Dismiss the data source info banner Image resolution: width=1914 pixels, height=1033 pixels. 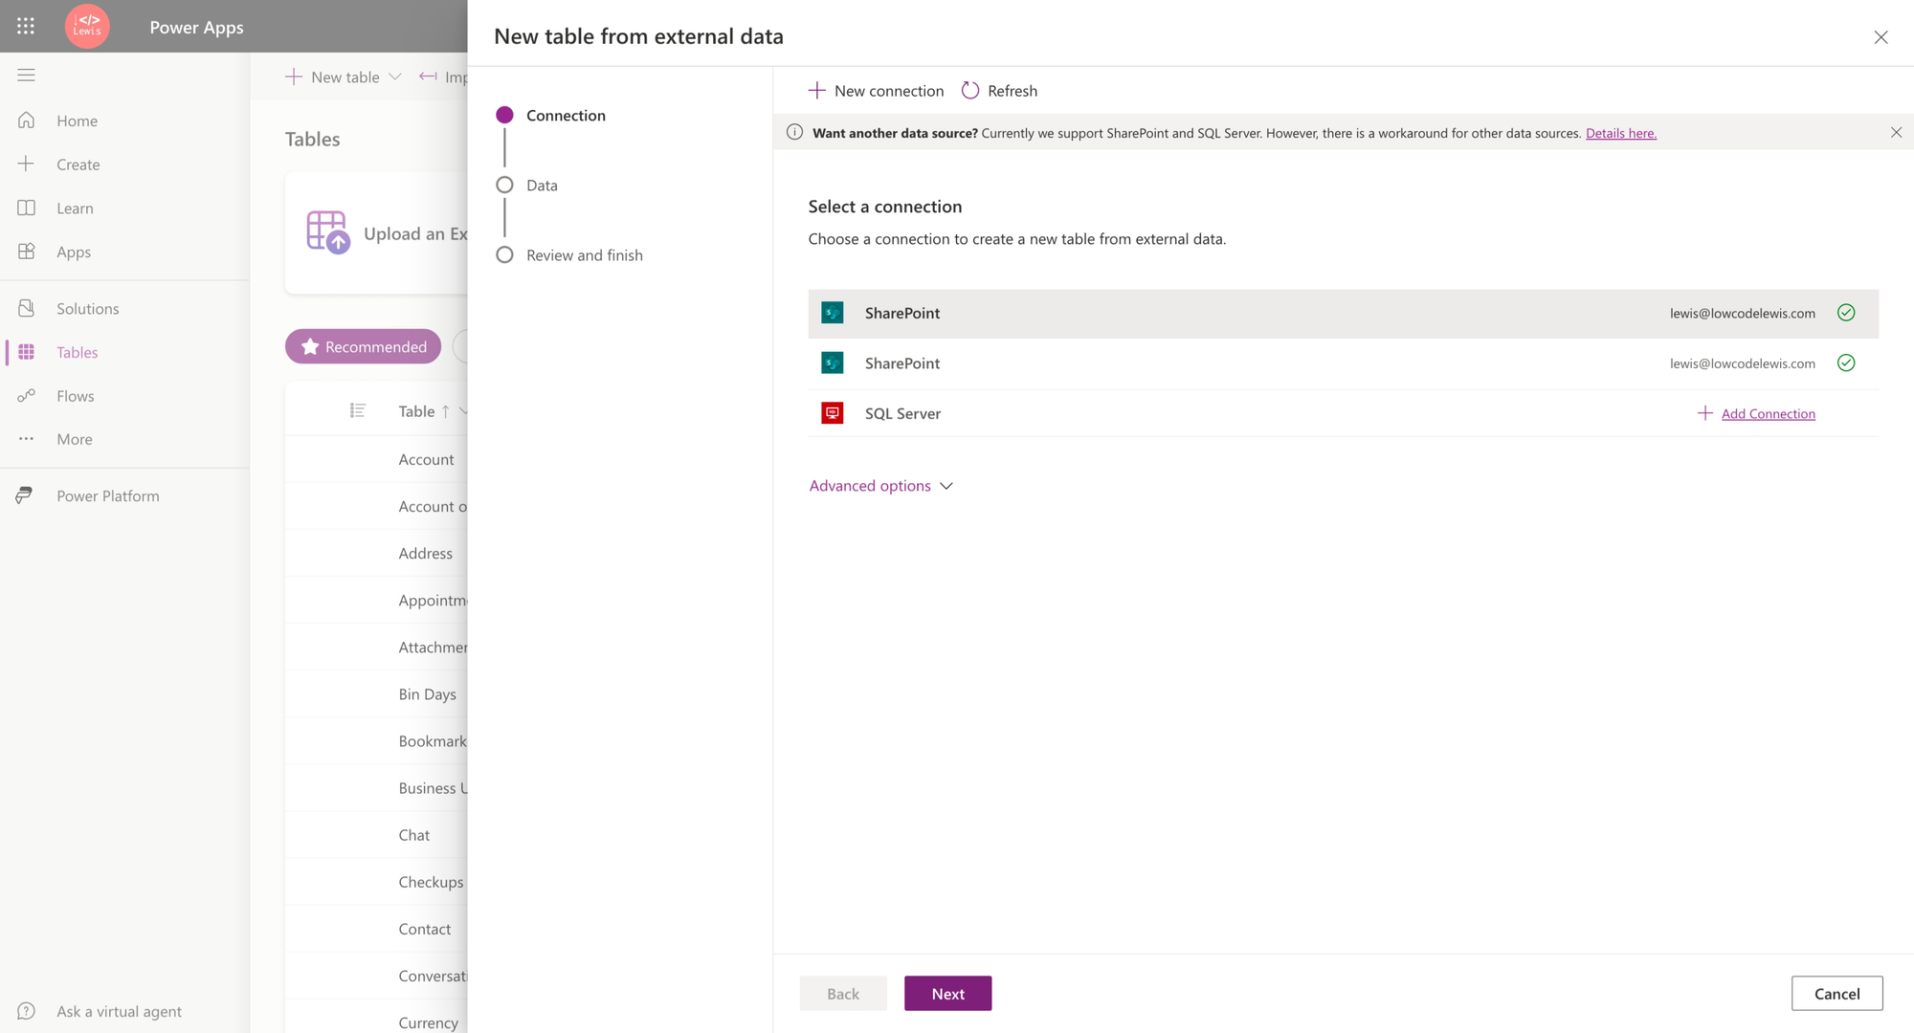click(1895, 133)
